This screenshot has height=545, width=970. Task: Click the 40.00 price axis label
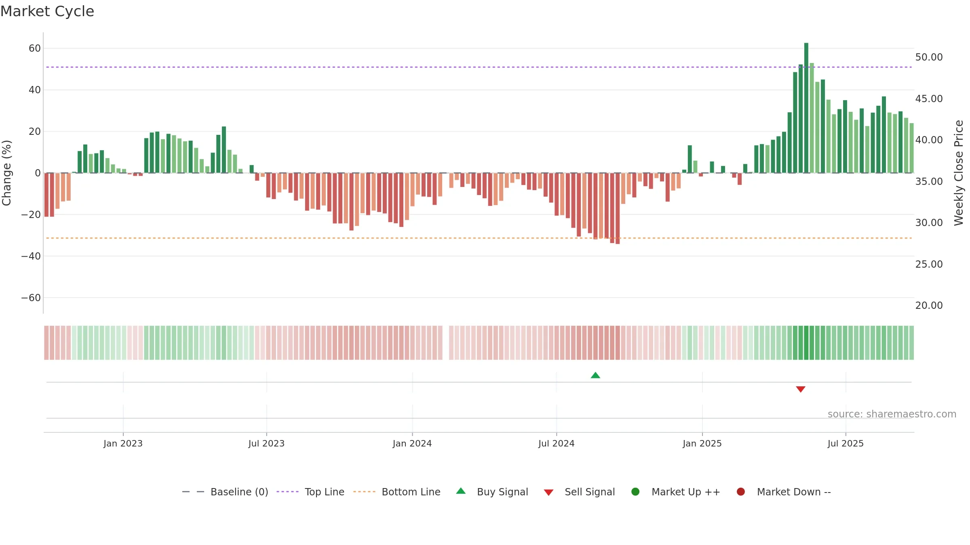929,140
